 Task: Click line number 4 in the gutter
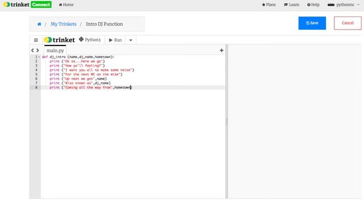(36, 70)
